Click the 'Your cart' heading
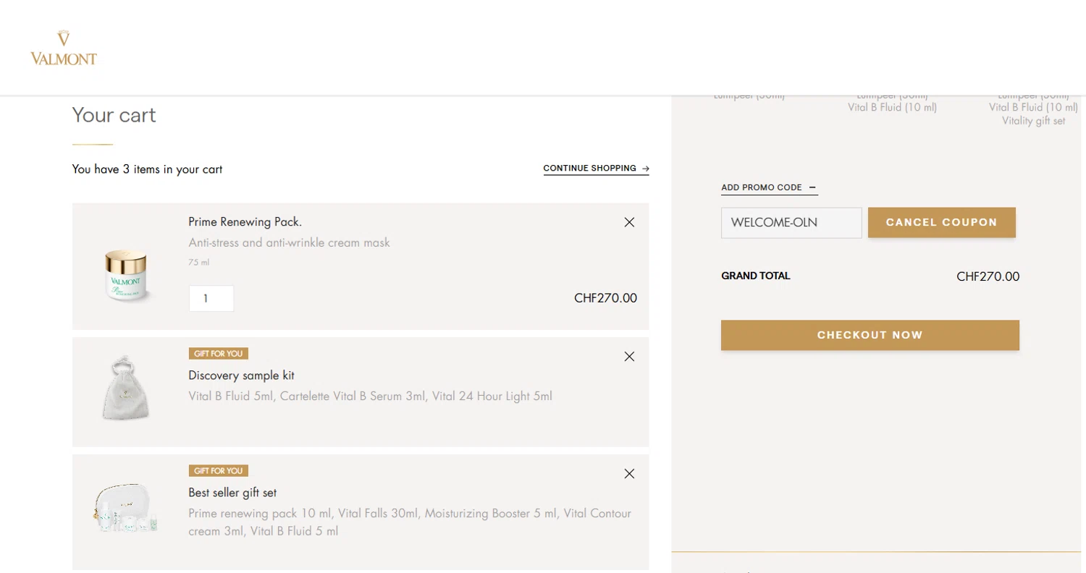 (114, 115)
